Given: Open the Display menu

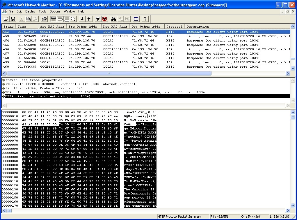Looking at the screenshot, I should click(x=30, y=12).
